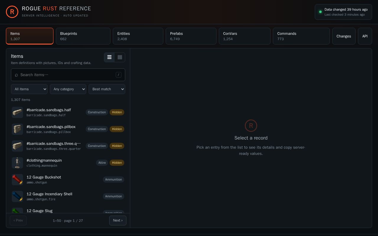
Task: Select the 12 Gauge Slug shell icon
Action: click(17, 211)
